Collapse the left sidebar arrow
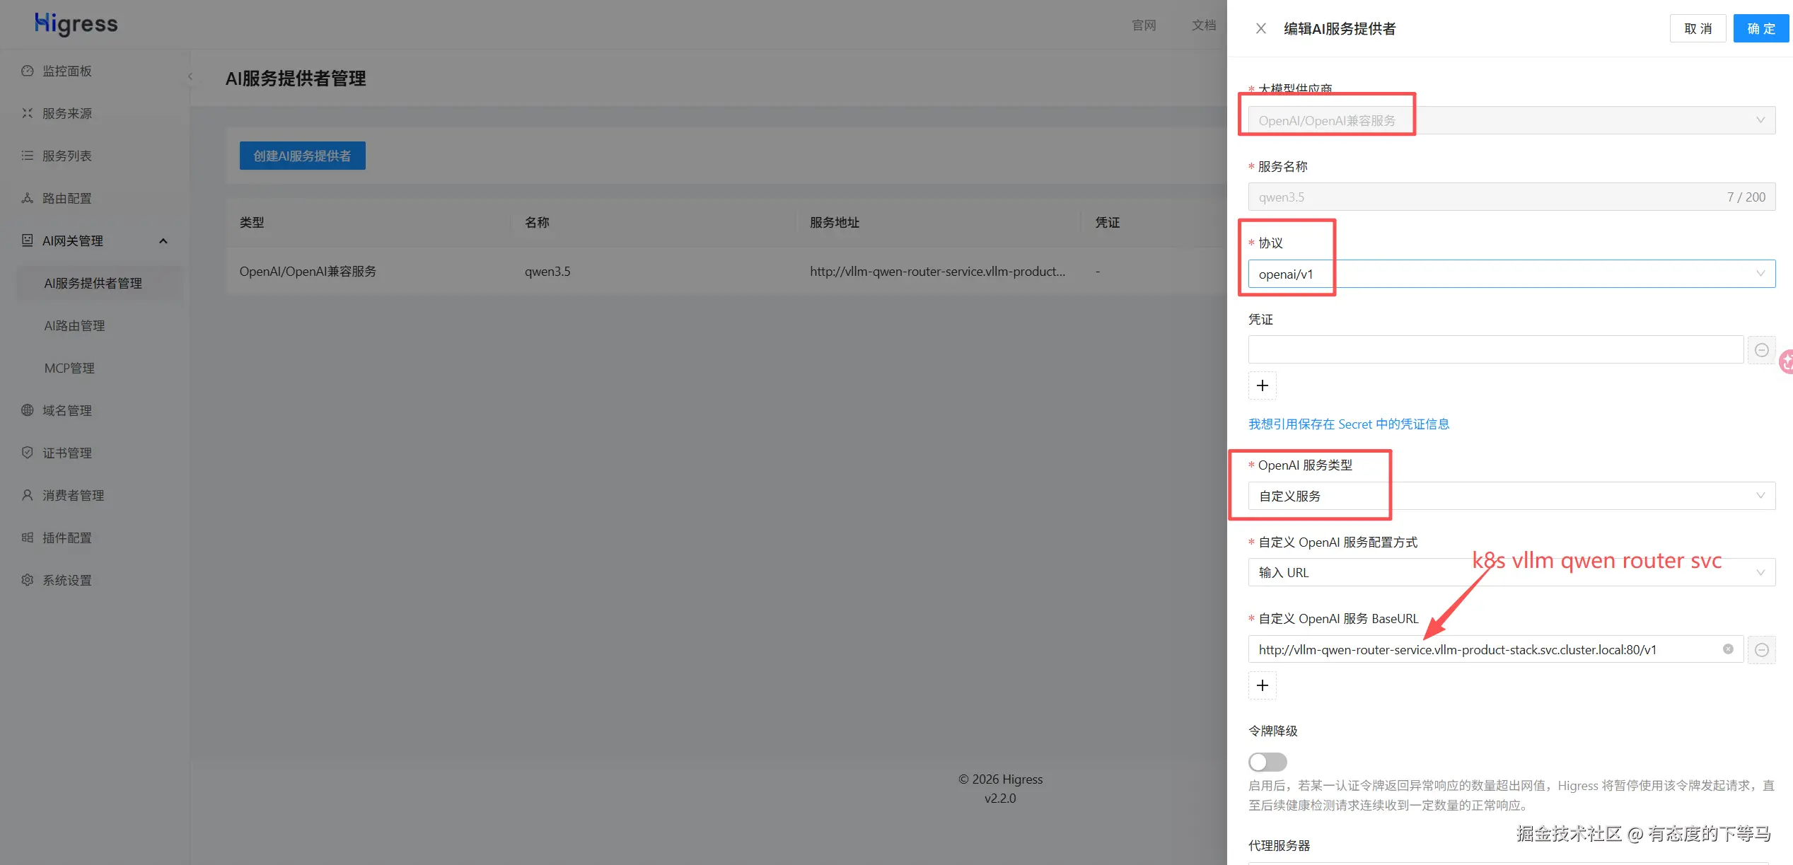The width and height of the screenshot is (1793, 865). [x=190, y=76]
